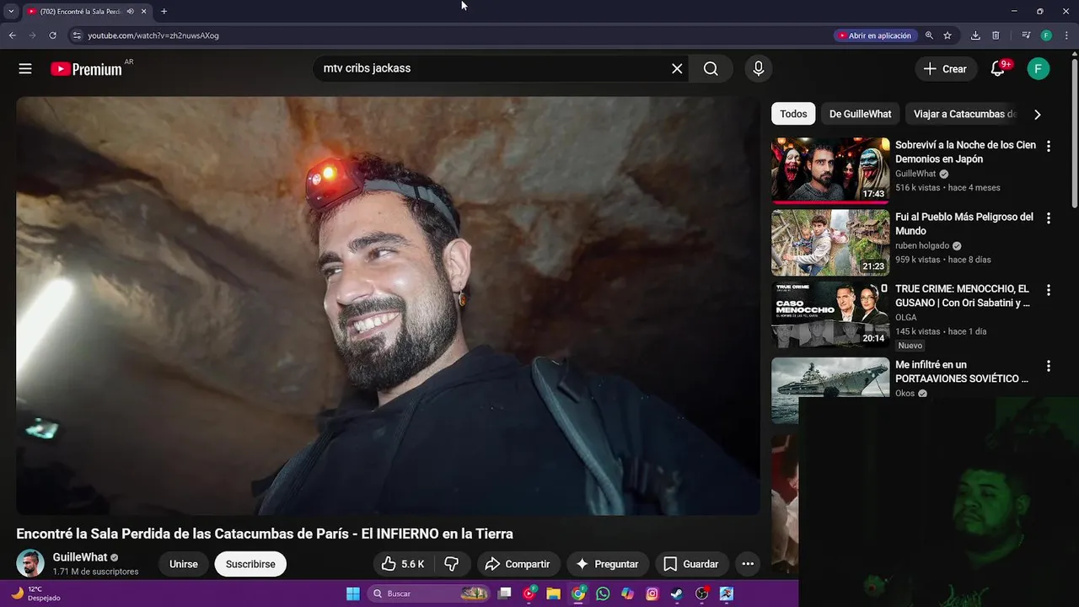Mute the tab via the speaker icon
The width and height of the screenshot is (1079, 607).
(130, 12)
